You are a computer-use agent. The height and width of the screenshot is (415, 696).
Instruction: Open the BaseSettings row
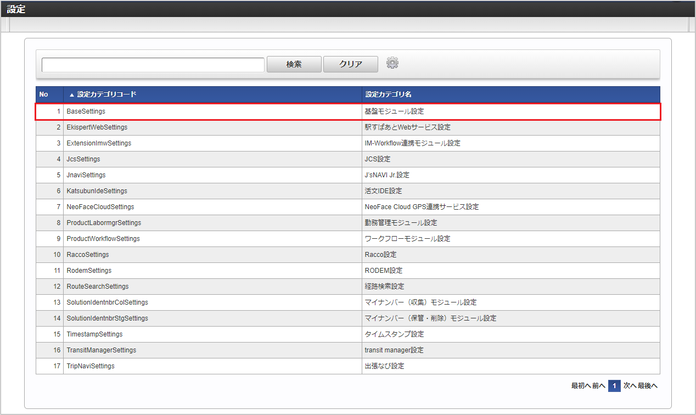click(x=348, y=111)
